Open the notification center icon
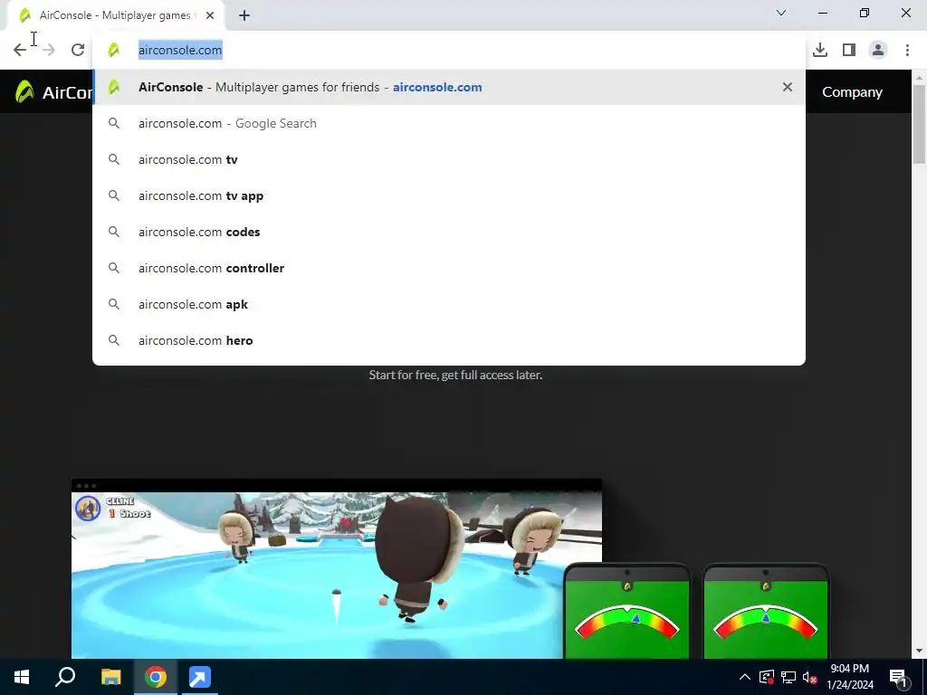Image resolution: width=927 pixels, height=695 pixels. [x=899, y=677]
